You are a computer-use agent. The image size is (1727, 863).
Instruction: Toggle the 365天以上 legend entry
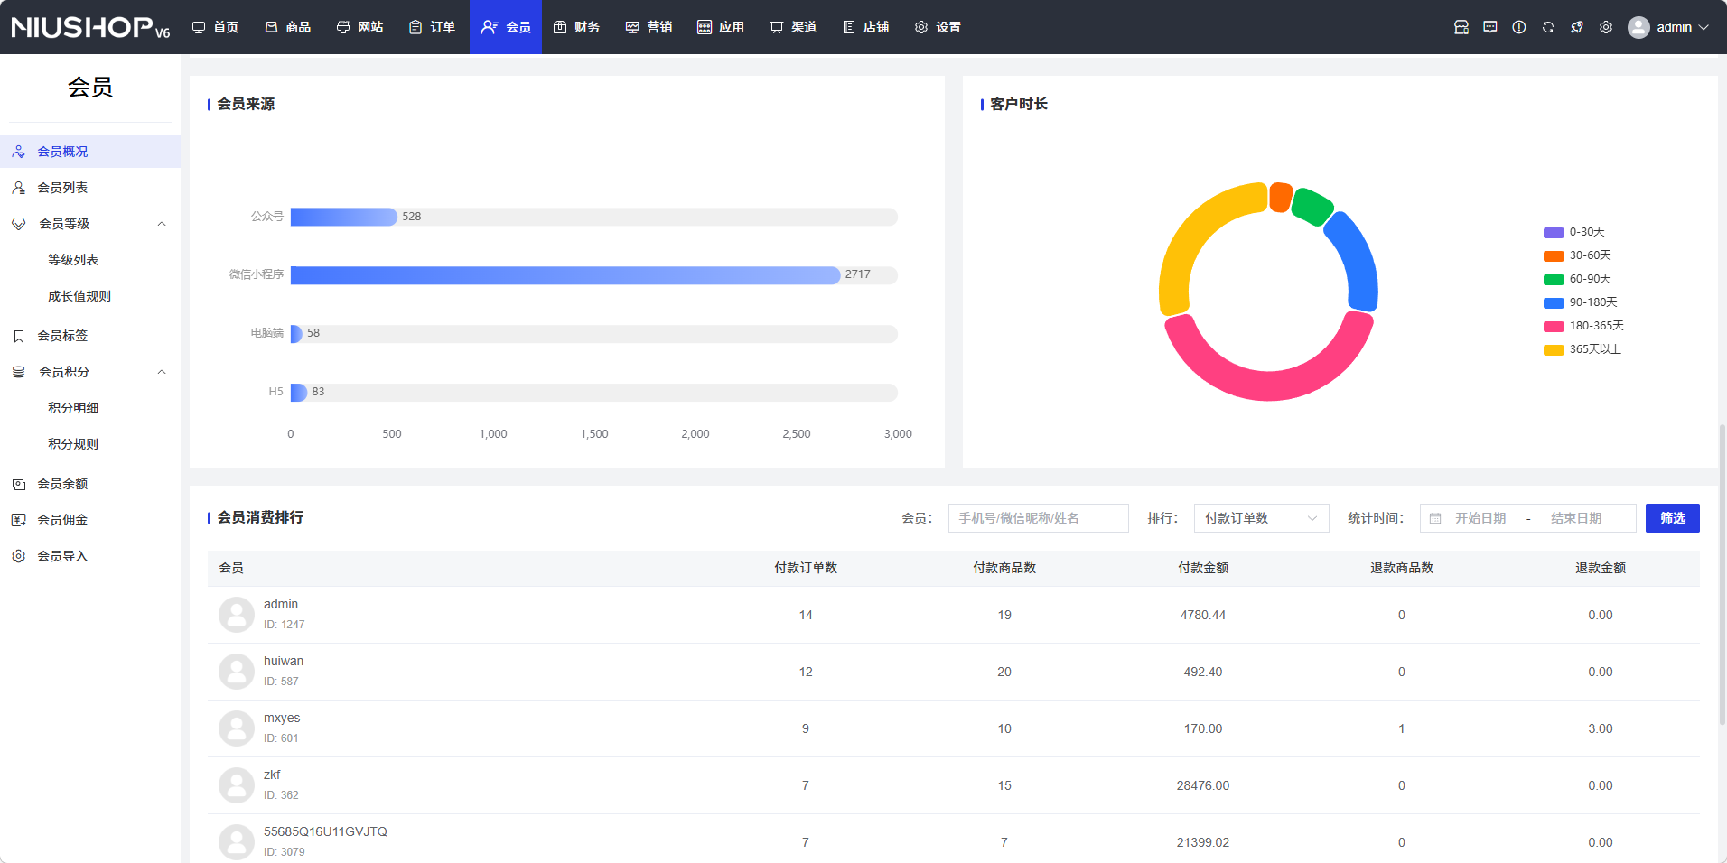pos(1582,349)
